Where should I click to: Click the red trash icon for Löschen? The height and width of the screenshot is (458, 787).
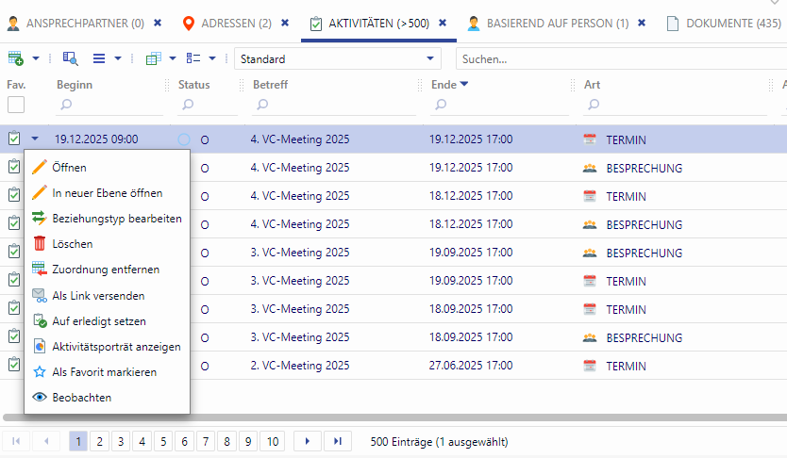[x=39, y=244]
